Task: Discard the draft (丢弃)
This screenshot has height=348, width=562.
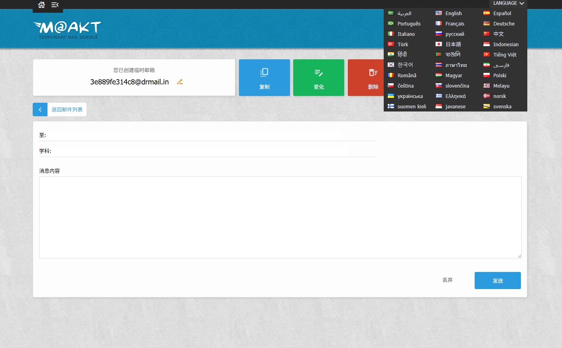Action: (448, 280)
